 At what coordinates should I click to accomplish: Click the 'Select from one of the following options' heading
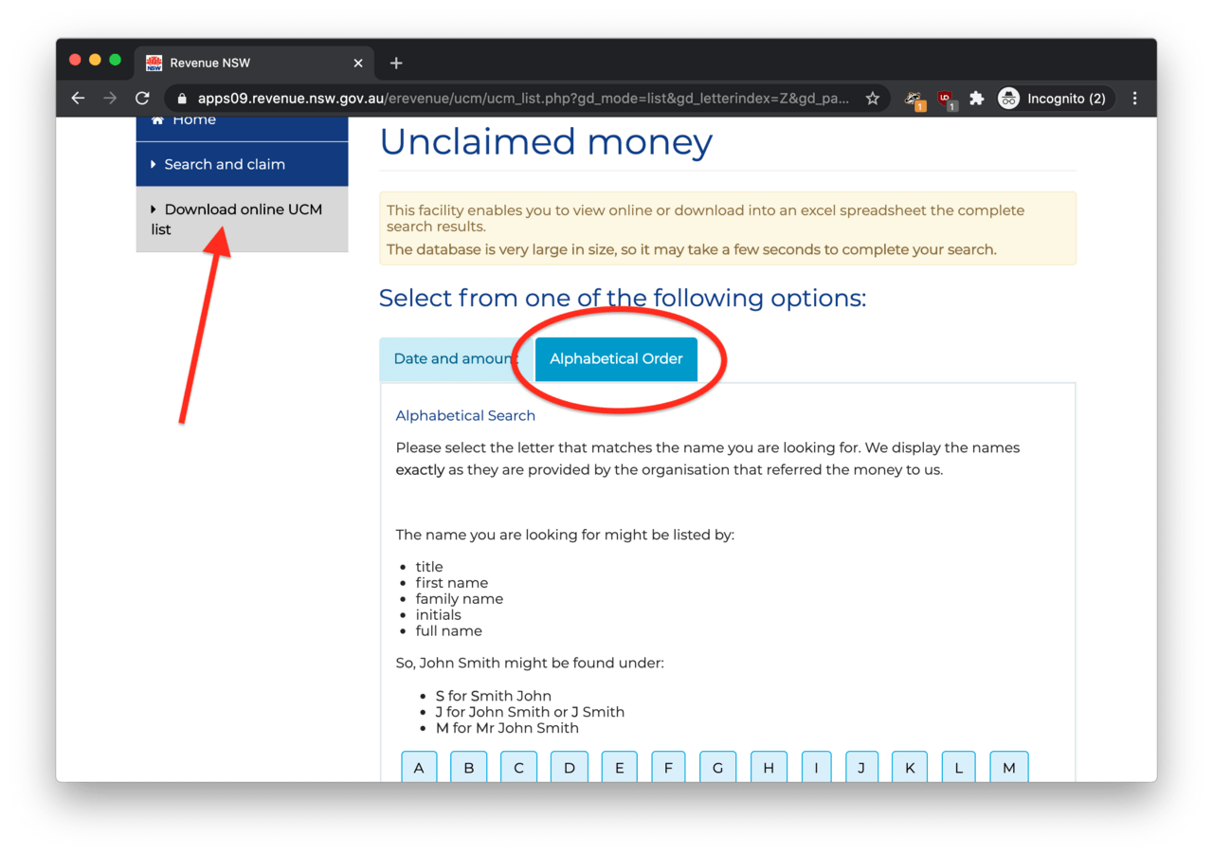coord(623,299)
